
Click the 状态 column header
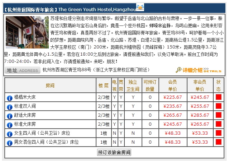(219, 85)
